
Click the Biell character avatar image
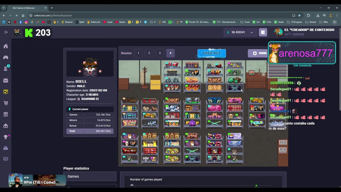tap(90, 64)
